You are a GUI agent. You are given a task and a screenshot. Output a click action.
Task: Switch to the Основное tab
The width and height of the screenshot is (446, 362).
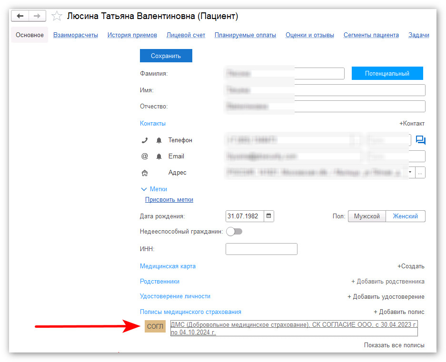[x=30, y=35]
